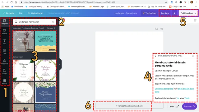Open the Apps bookmarks shortcut
199x112 pixels.
click(x=5, y=7)
